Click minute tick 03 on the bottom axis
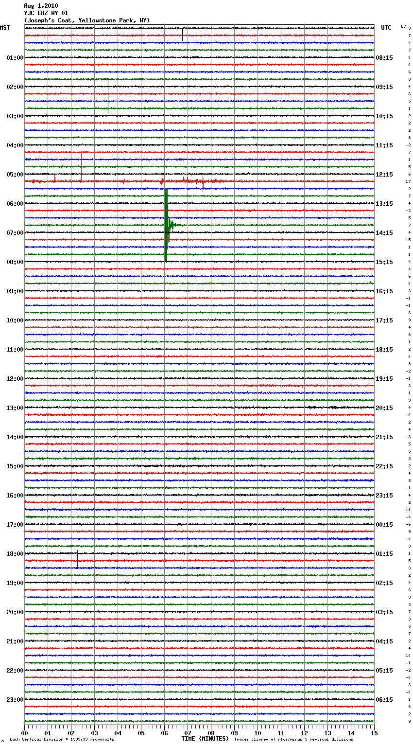 95,733
